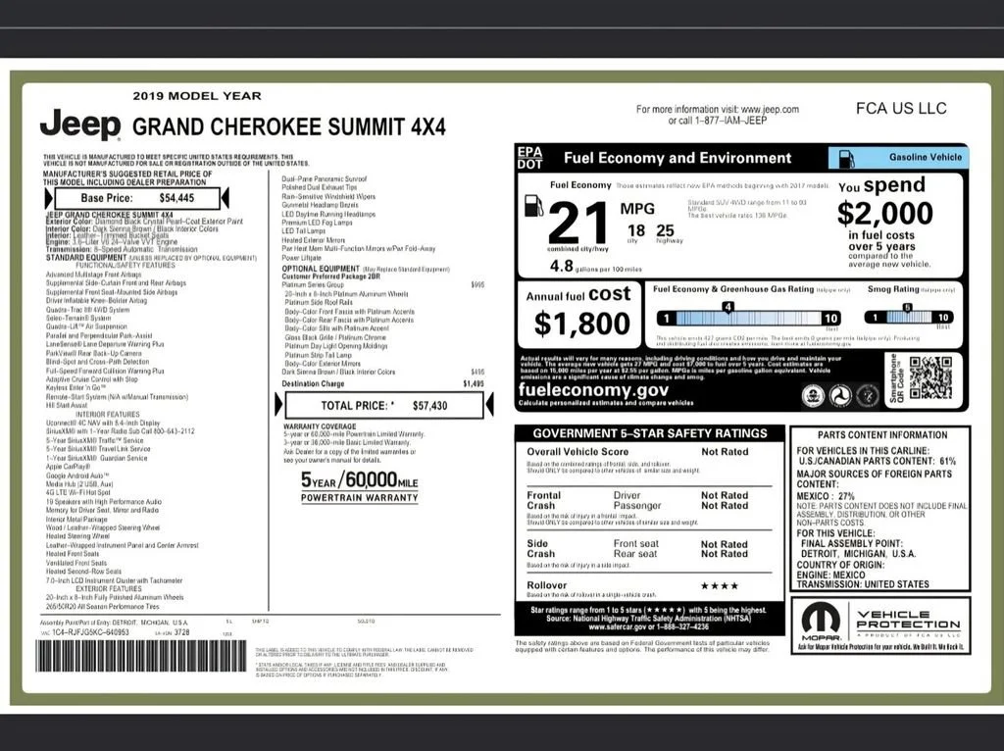The width and height of the screenshot is (1004, 751).
Task: Click the Jeep brand logo
Action: click(x=80, y=125)
